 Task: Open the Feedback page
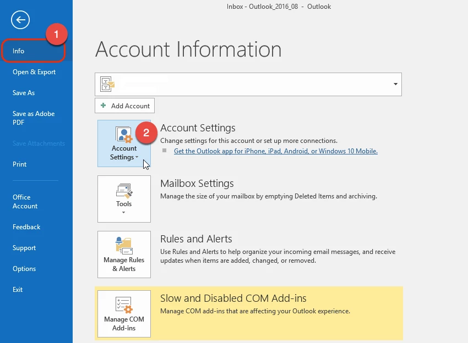pyautogui.click(x=26, y=227)
